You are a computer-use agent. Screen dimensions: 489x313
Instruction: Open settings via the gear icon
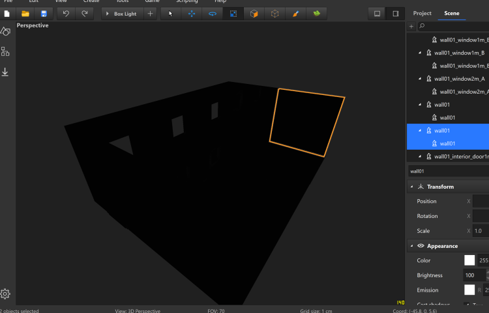tap(5, 293)
